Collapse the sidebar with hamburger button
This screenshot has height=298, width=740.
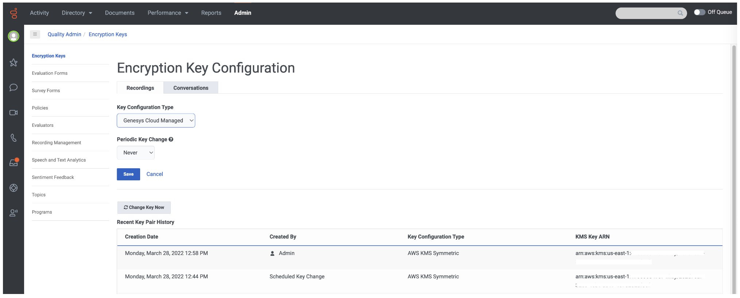35,34
